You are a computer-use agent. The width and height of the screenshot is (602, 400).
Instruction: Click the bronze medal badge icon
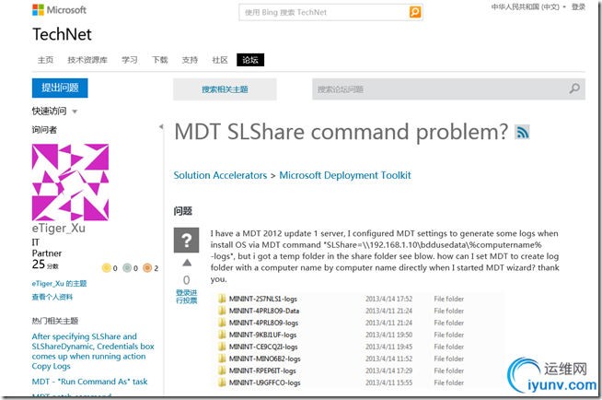(147, 268)
